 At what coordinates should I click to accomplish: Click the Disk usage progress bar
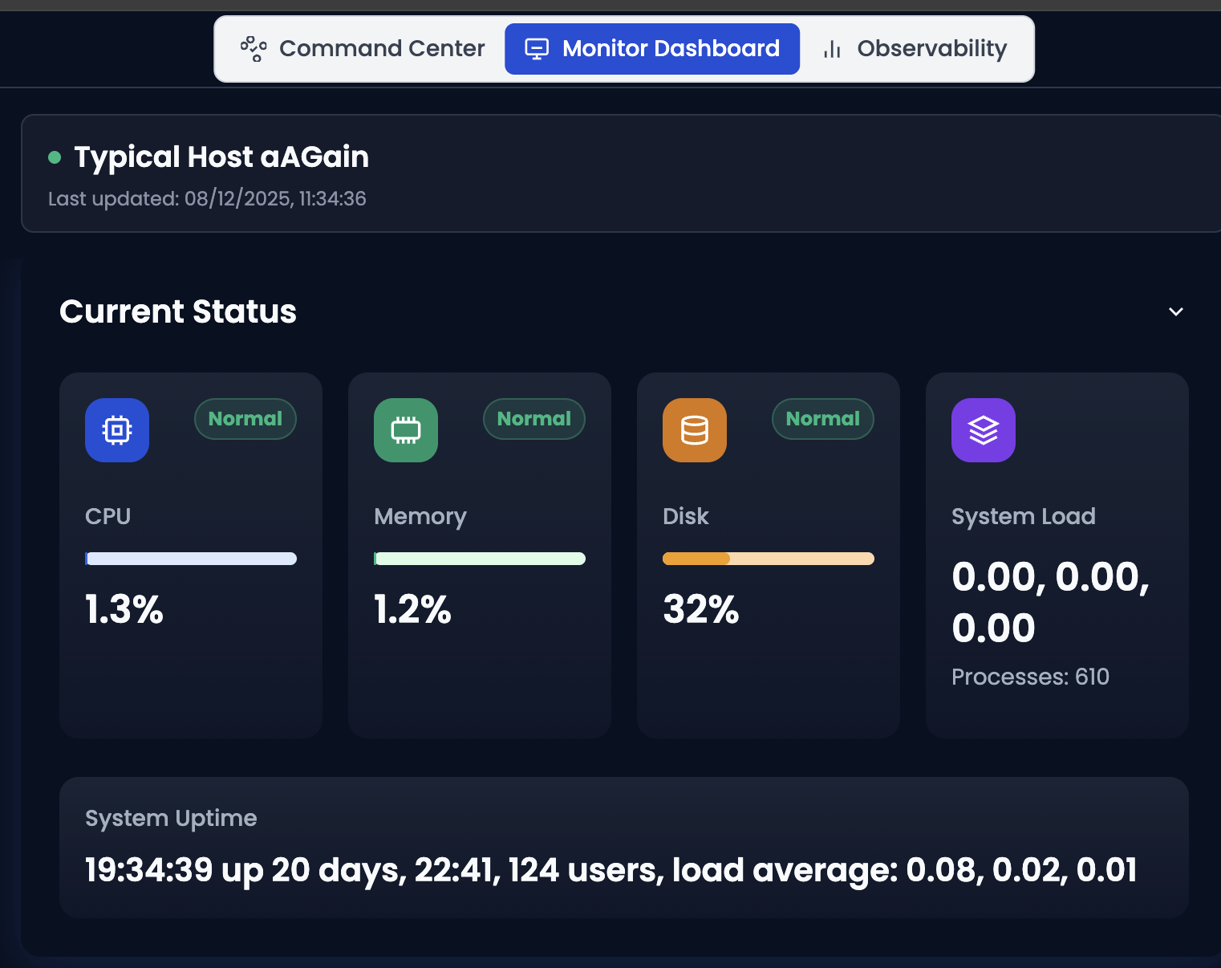(769, 559)
